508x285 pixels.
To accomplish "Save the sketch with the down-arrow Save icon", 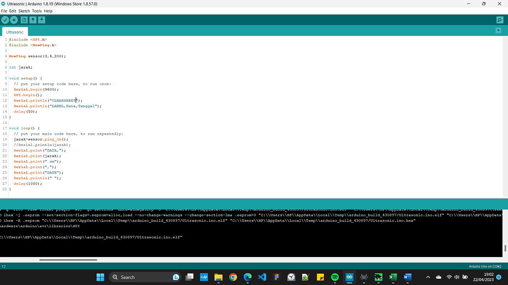I will click(x=42, y=20).
